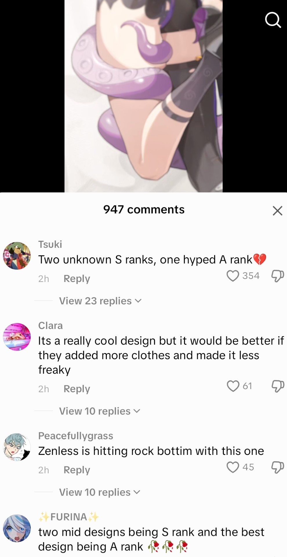Open Clara's profile avatar

pos(17,337)
